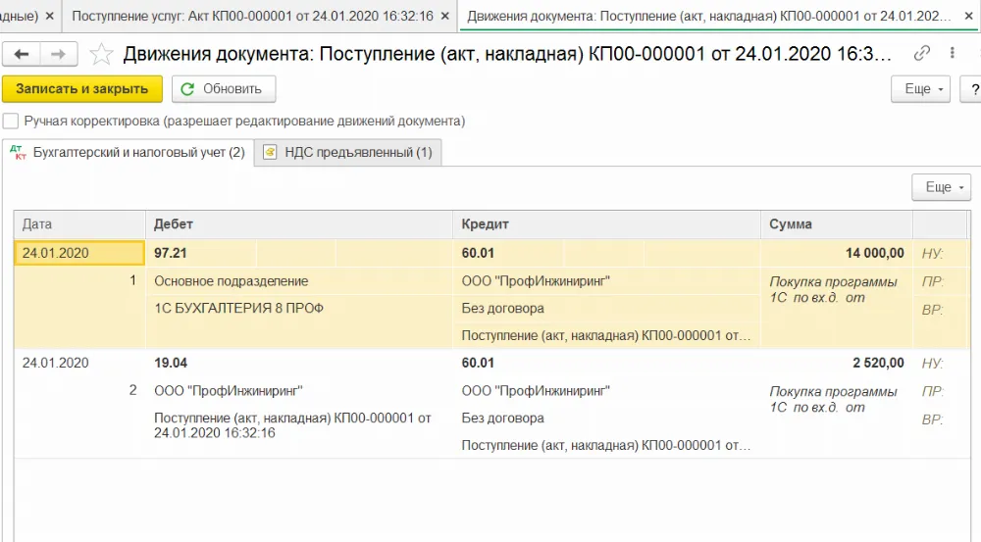The height and width of the screenshot is (542, 981).
Task: Switch to Бухгалтерский и налоговый учет (2) tab
Action: click(x=128, y=153)
